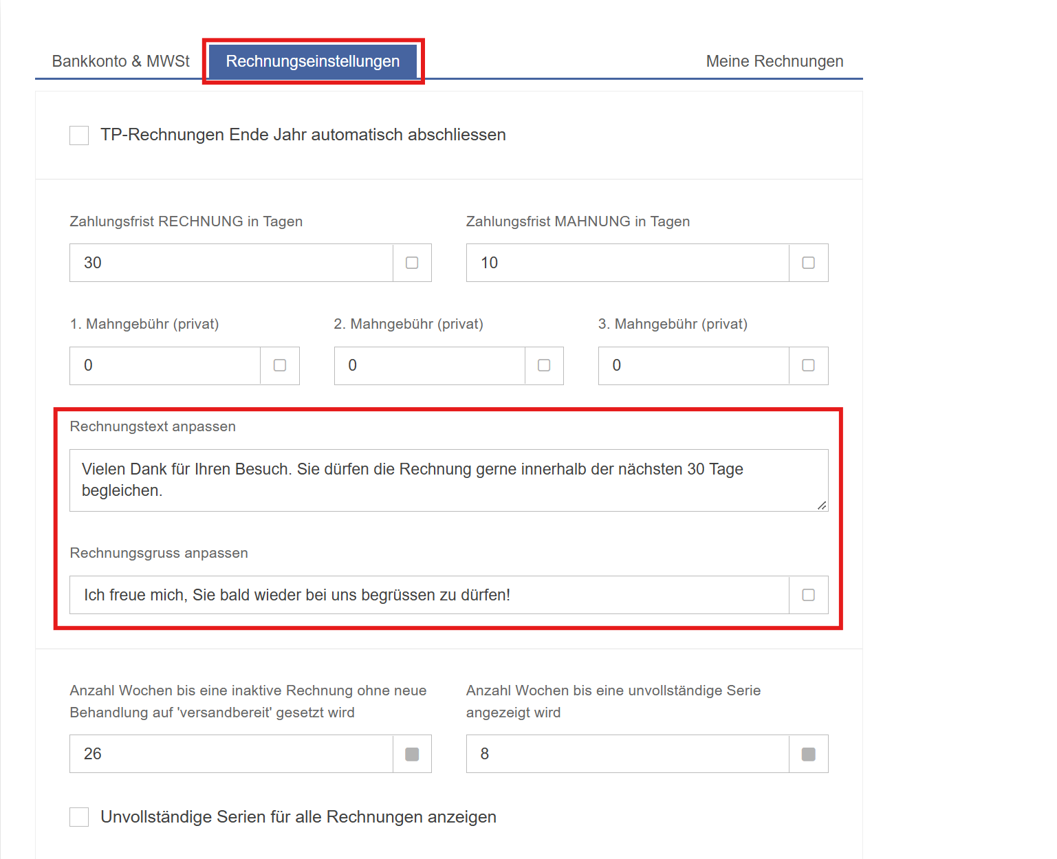Tick checkbox beside Zahlungsfrist MAHNUNG field

[809, 263]
